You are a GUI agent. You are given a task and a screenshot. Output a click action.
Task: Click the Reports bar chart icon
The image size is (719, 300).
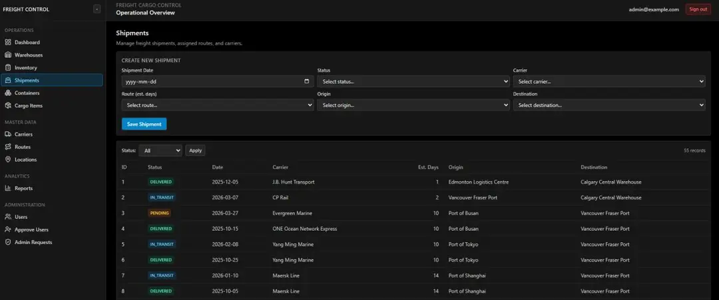[8, 188]
